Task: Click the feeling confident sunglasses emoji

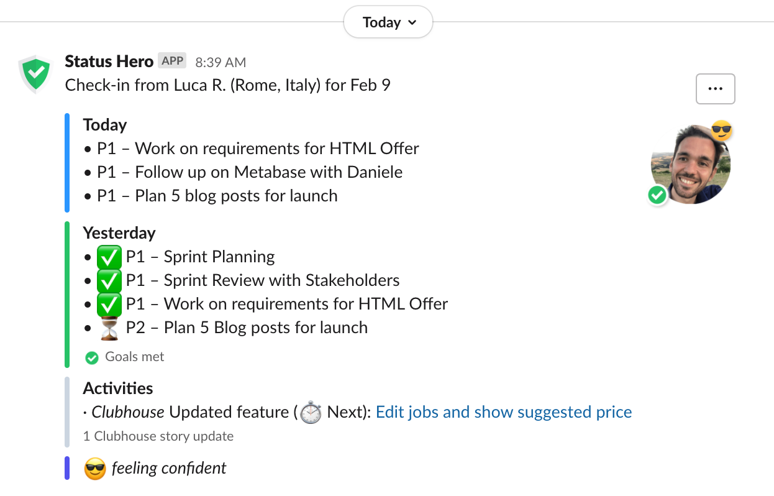Action: pyautogui.click(x=94, y=469)
